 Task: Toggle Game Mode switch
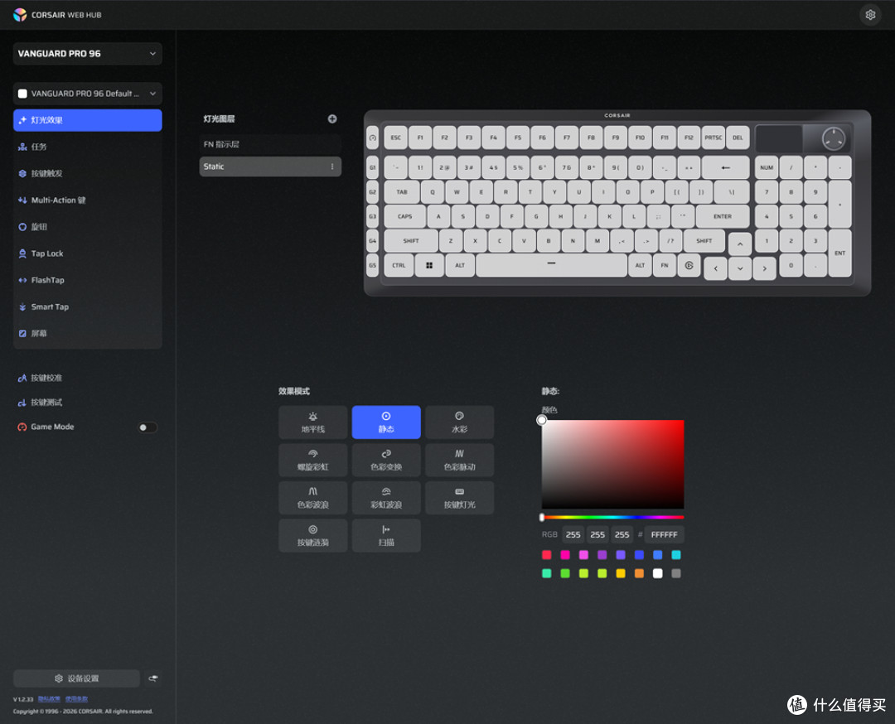pos(148,427)
